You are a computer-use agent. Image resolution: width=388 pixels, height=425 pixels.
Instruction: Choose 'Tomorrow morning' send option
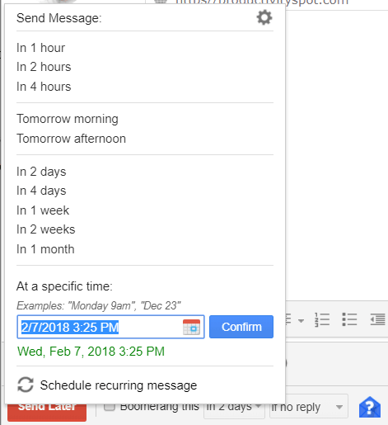coord(68,119)
